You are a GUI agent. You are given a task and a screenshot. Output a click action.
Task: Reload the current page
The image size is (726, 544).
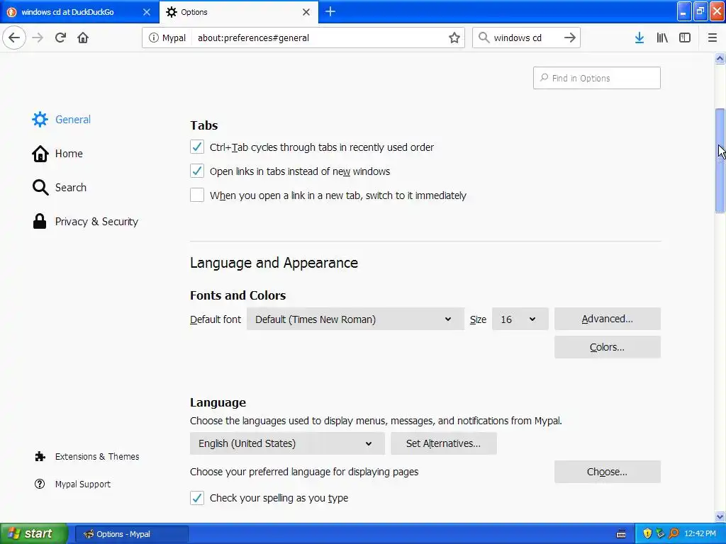click(x=60, y=38)
